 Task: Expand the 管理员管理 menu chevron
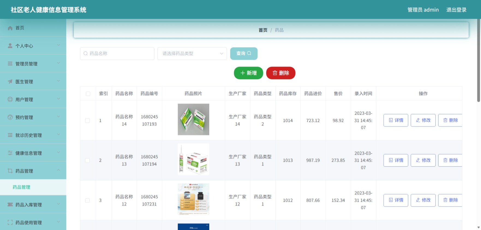58,63
